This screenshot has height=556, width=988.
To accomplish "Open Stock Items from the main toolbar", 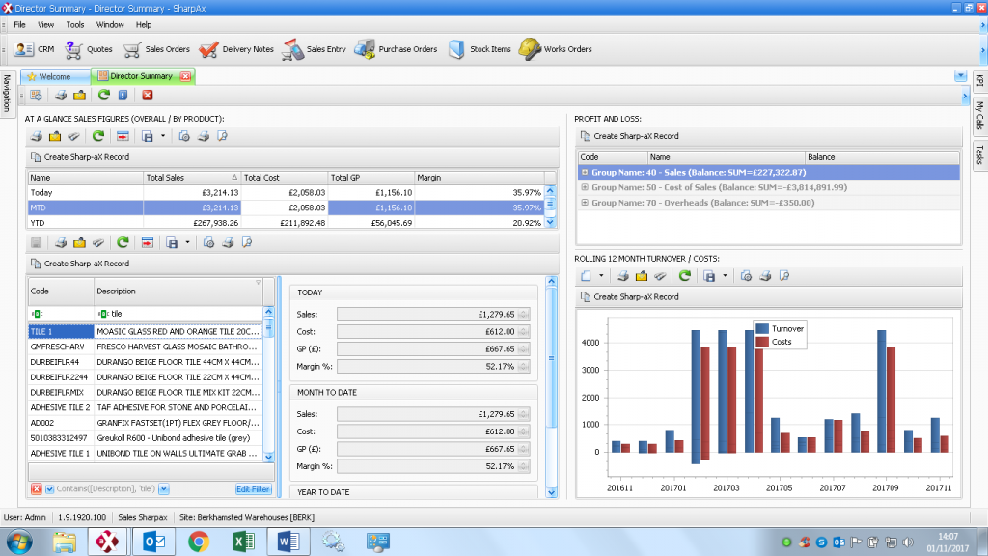I will (480, 49).
